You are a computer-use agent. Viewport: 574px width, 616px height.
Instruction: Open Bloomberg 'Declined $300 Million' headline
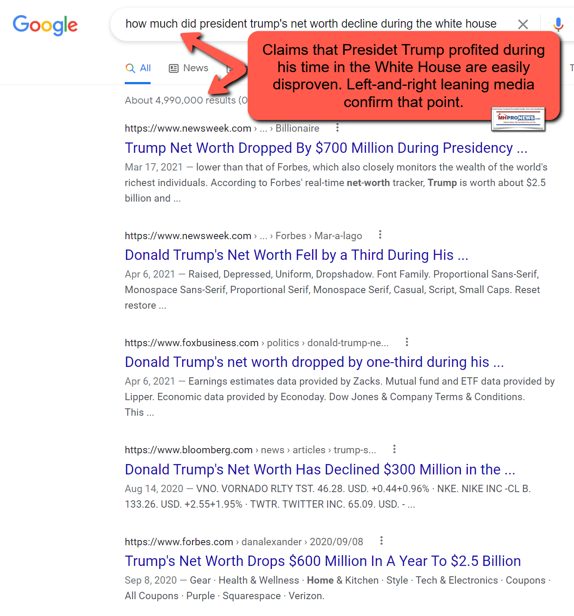point(320,470)
